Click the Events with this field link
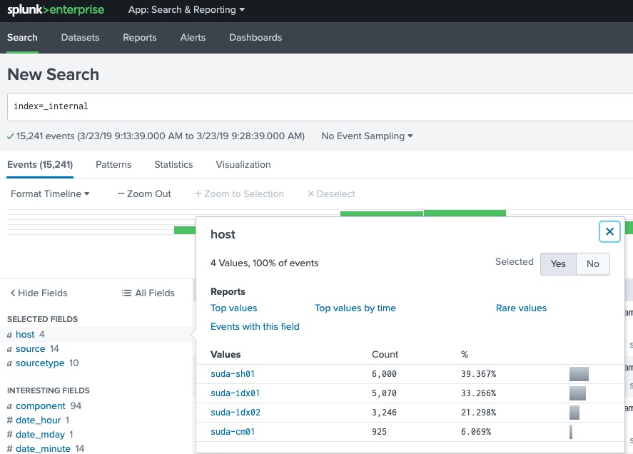 (255, 326)
